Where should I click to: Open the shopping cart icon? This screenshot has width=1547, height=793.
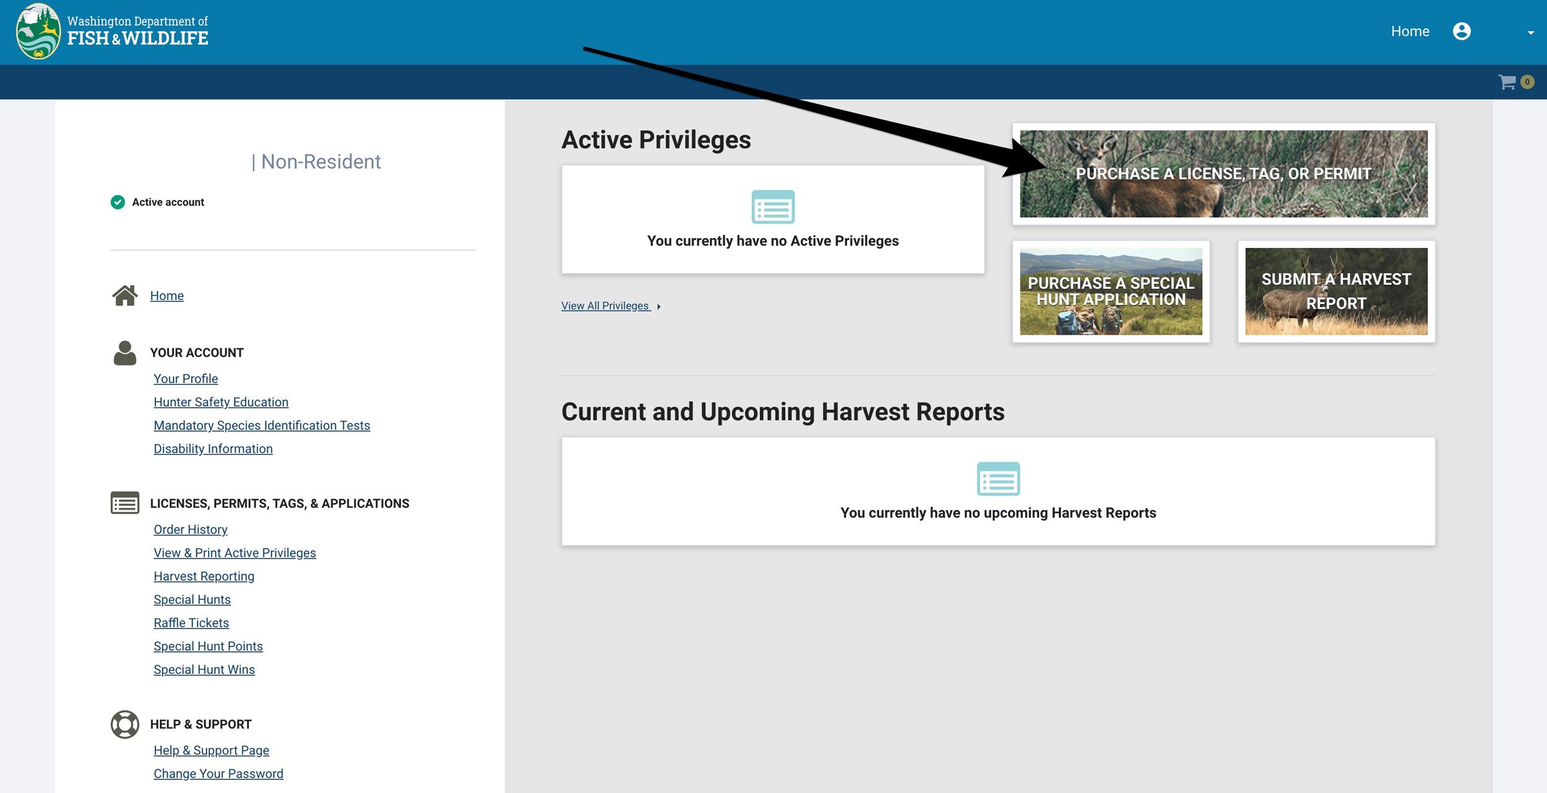[x=1506, y=82]
